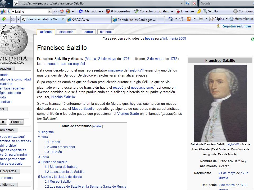Viewport: 254px width, 190px height.
Task: Click the 0 bloqueados popup blocker button
Action: pos(118,11)
